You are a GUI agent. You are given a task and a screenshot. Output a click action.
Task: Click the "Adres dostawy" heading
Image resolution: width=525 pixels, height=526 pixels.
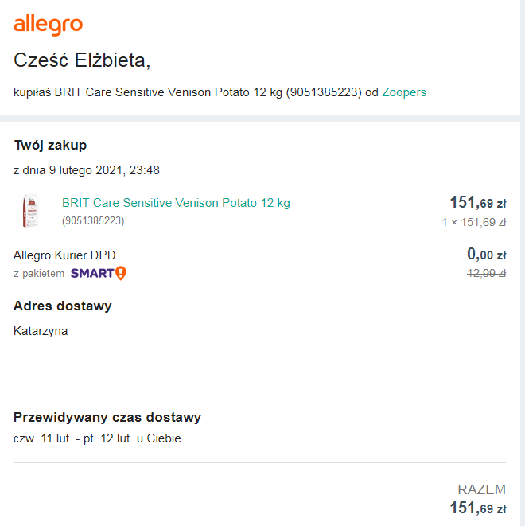pyautogui.click(x=63, y=306)
